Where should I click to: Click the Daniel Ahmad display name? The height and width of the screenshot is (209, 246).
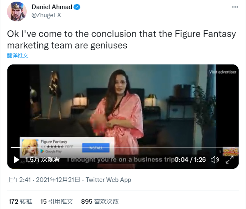point(52,7)
